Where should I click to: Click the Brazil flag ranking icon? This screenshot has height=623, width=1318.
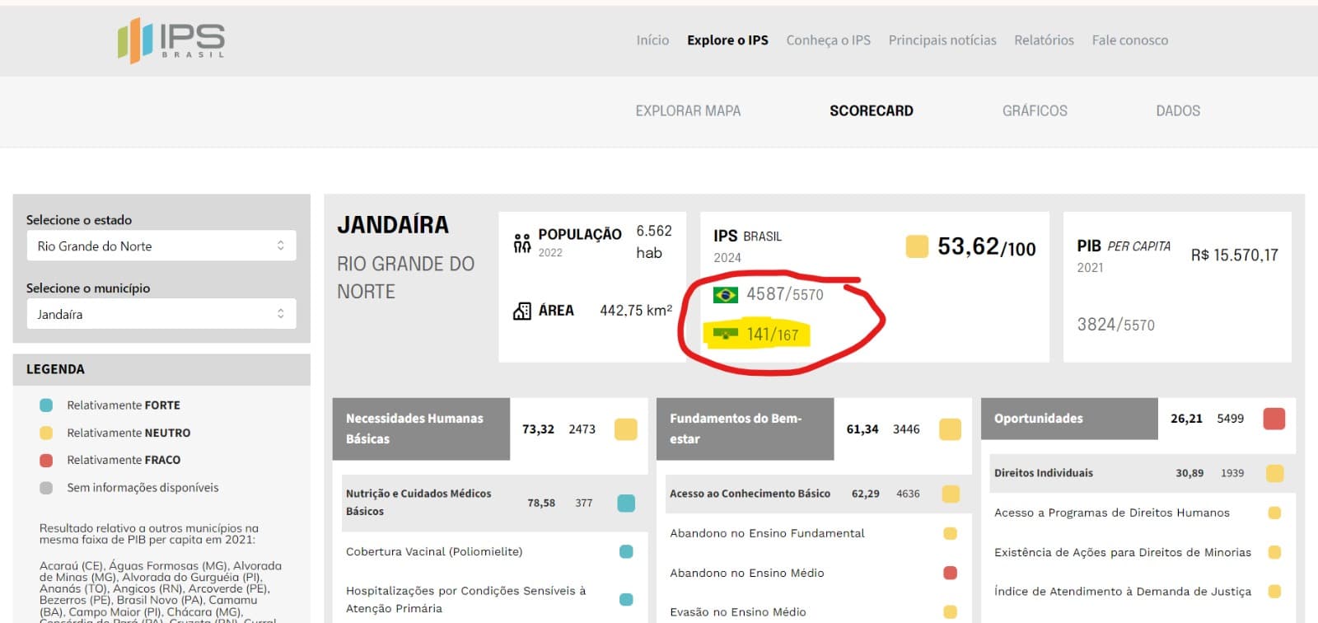(x=726, y=294)
